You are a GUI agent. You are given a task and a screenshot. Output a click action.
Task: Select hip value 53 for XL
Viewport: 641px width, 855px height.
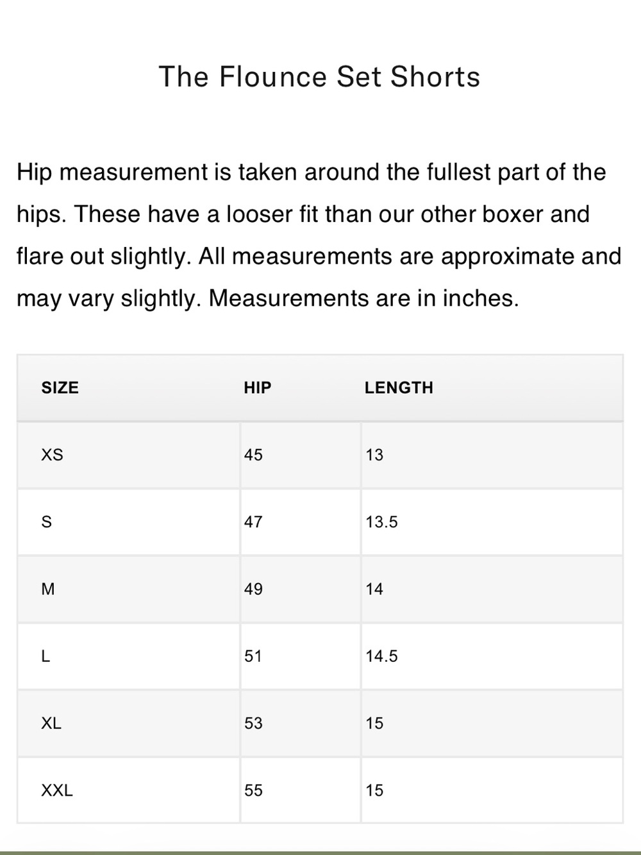click(x=253, y=724)
